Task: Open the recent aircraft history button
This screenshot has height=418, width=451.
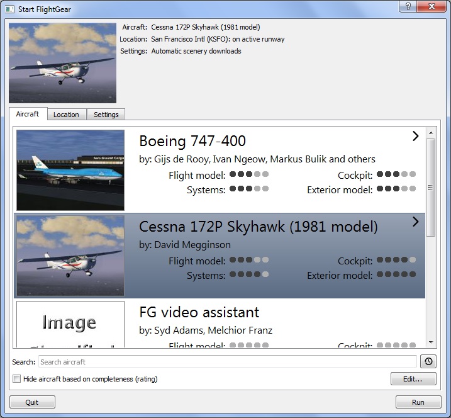Action: coord(428,361)
